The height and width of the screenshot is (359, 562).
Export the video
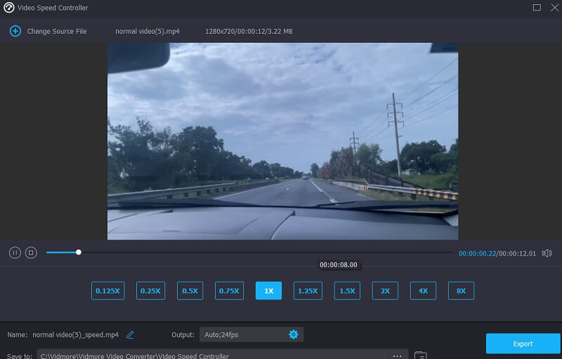pyautogui.click(x=523, y=344)
